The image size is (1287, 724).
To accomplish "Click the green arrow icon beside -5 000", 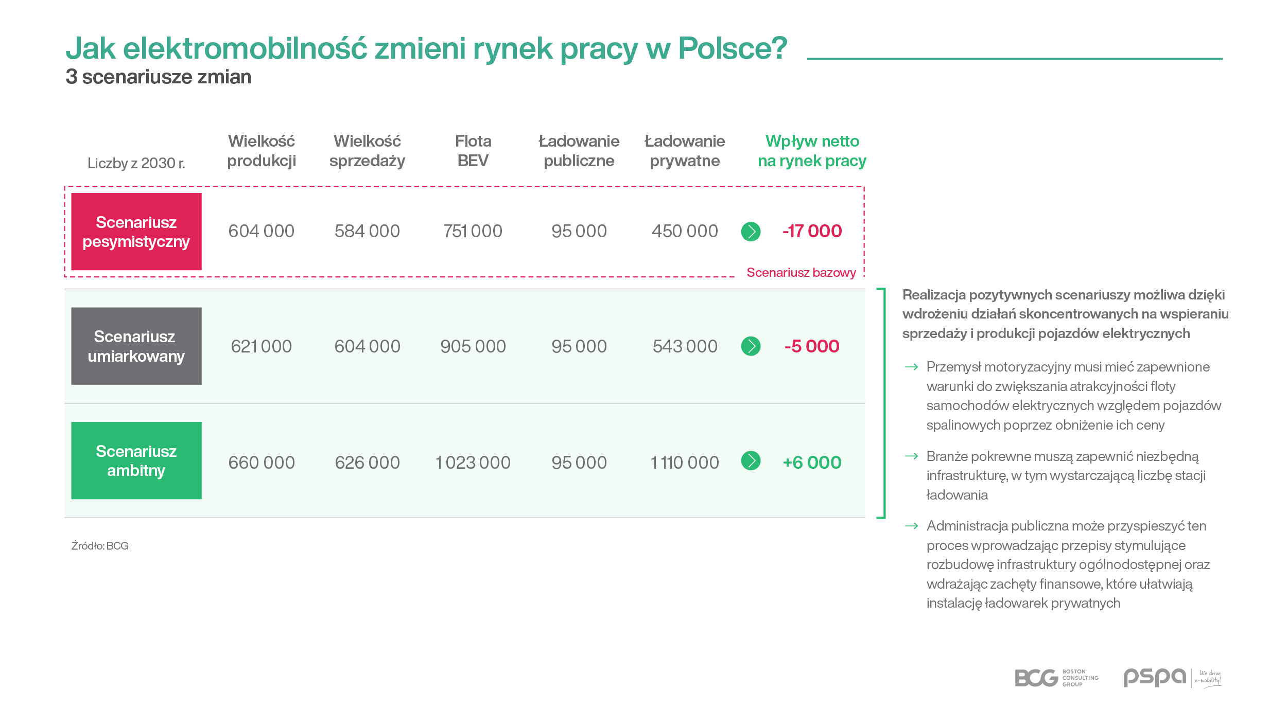I will pos(751,346).
